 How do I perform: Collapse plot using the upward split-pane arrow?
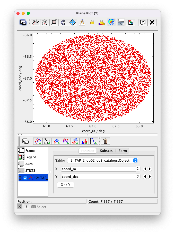tap(19, 135)
